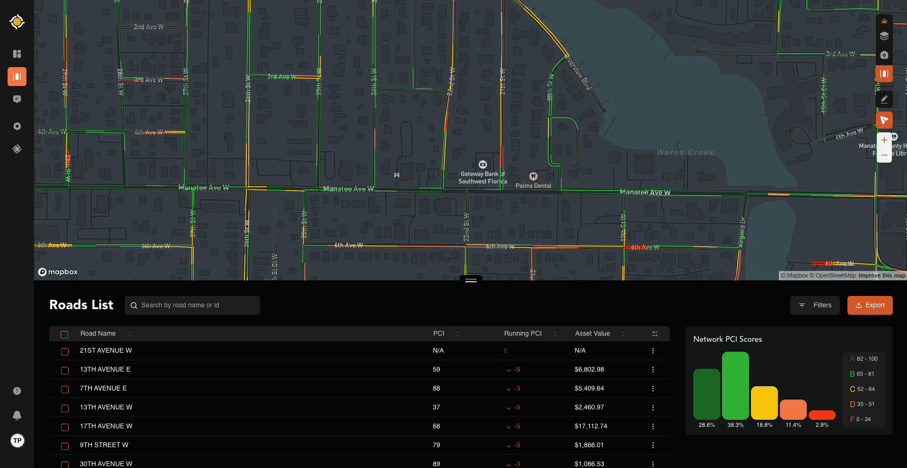Image resolution: width=907 pixels, height=468 pixels.
Task: Zoom in the map with plus button
Action: point(884,140)
